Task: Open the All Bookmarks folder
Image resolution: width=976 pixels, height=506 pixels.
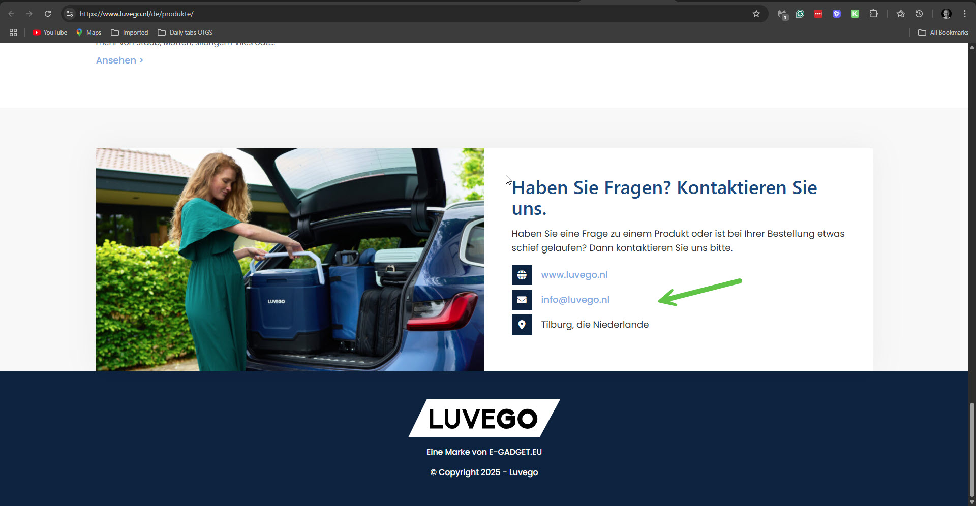Action: click(943, 33)
